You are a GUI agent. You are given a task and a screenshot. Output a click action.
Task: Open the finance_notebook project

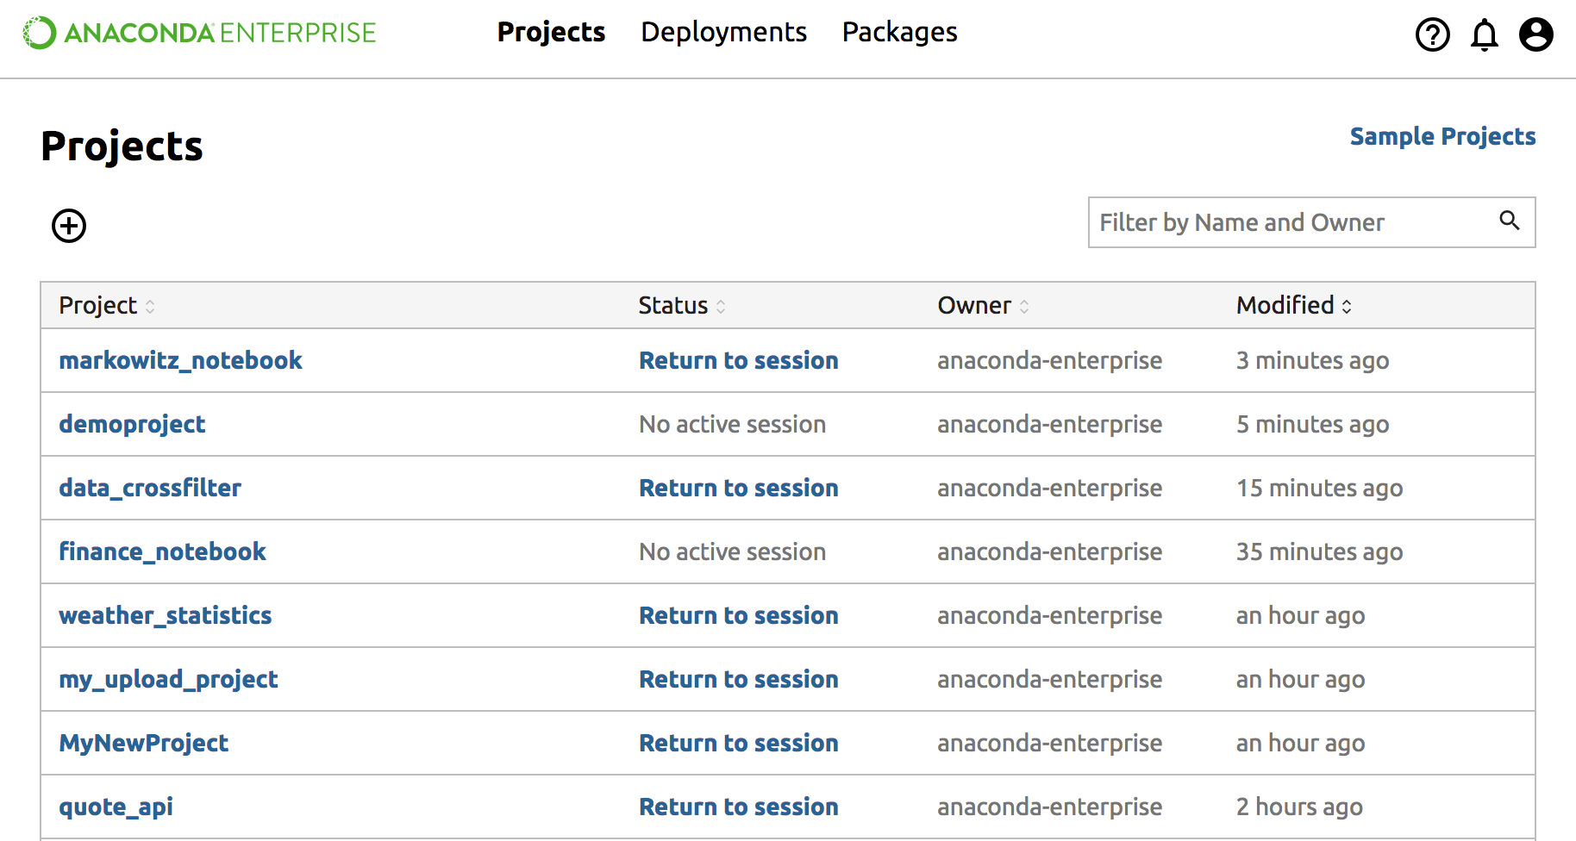click(x=162, y=551)
